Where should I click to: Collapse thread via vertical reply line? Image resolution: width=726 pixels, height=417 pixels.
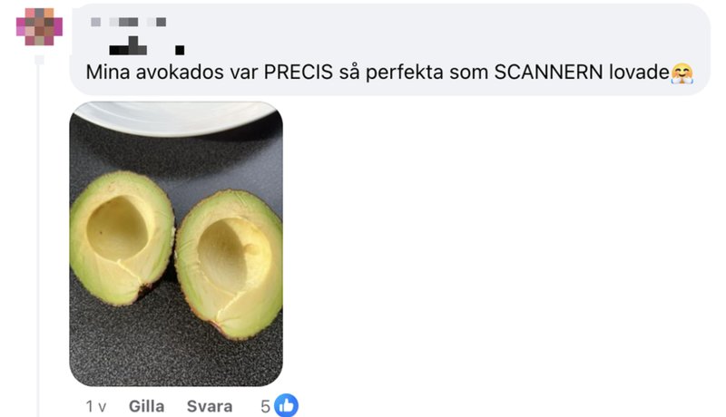[x=39, y=236]
